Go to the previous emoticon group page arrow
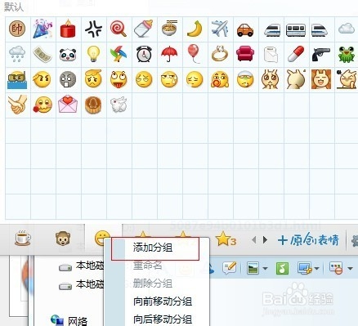This screenshot has width=358, height=326. click(254, 240)
